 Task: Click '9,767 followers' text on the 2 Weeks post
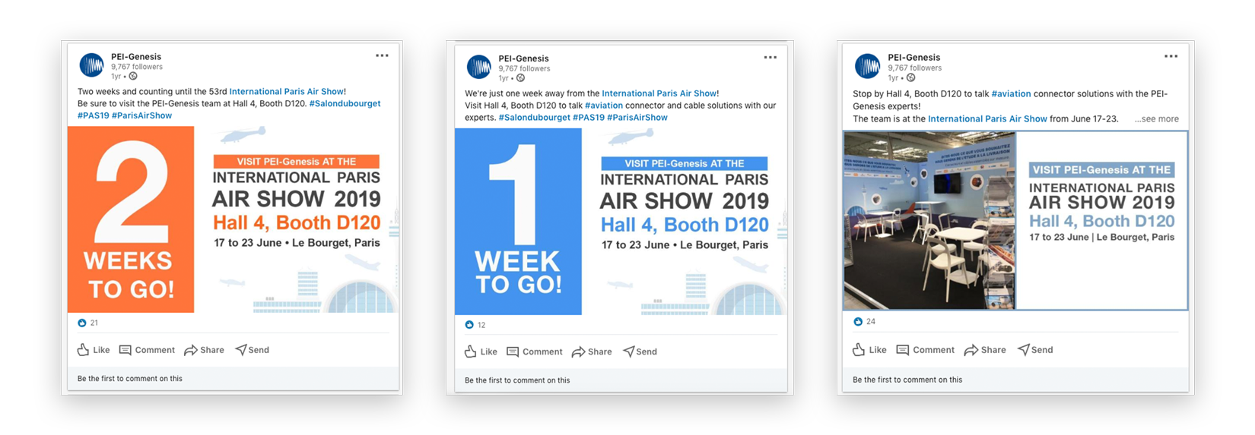click(137, 67)
